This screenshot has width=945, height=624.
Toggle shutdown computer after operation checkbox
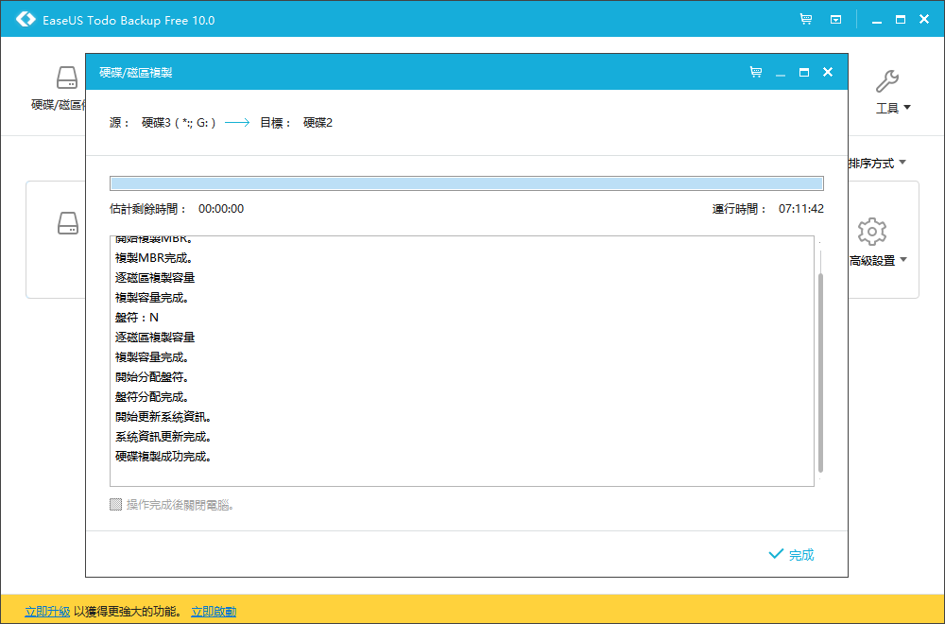pos(115,504)
